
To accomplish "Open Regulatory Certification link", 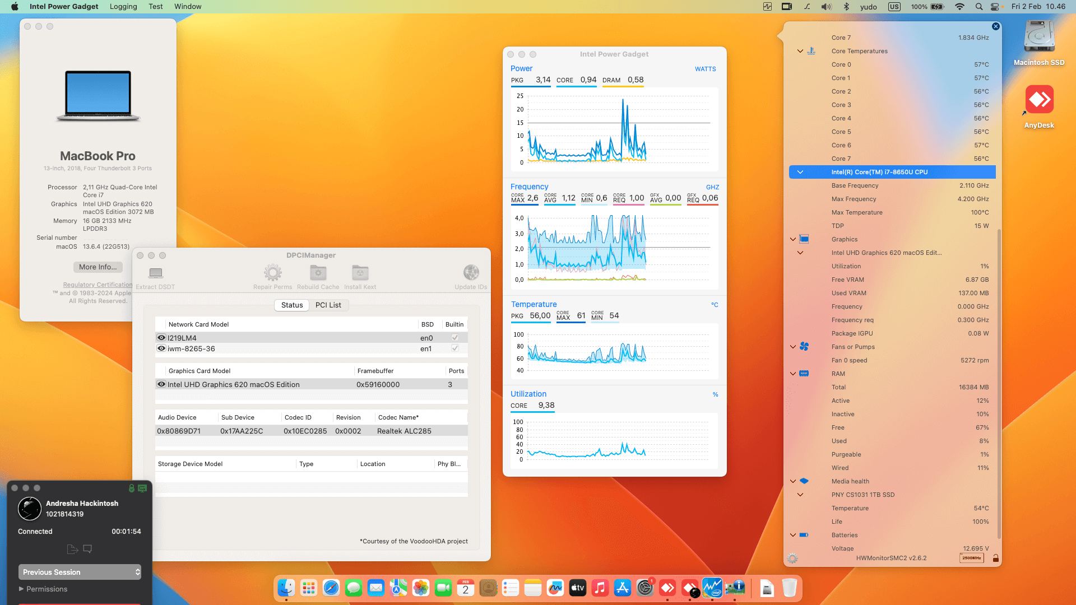I will tap(98, 285).
